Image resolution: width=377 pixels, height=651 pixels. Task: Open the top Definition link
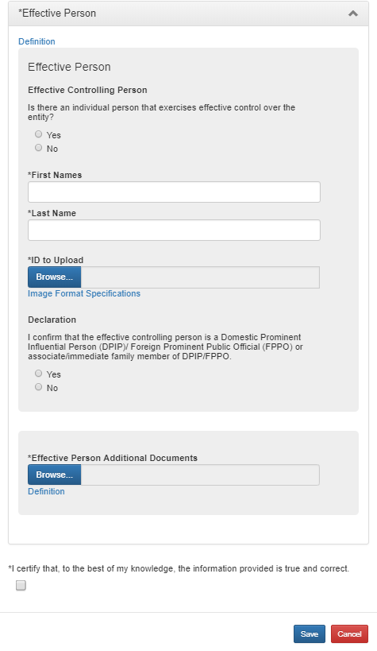click(x=37, y=41)
